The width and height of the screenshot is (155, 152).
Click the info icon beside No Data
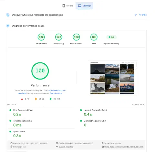[136, 15]
